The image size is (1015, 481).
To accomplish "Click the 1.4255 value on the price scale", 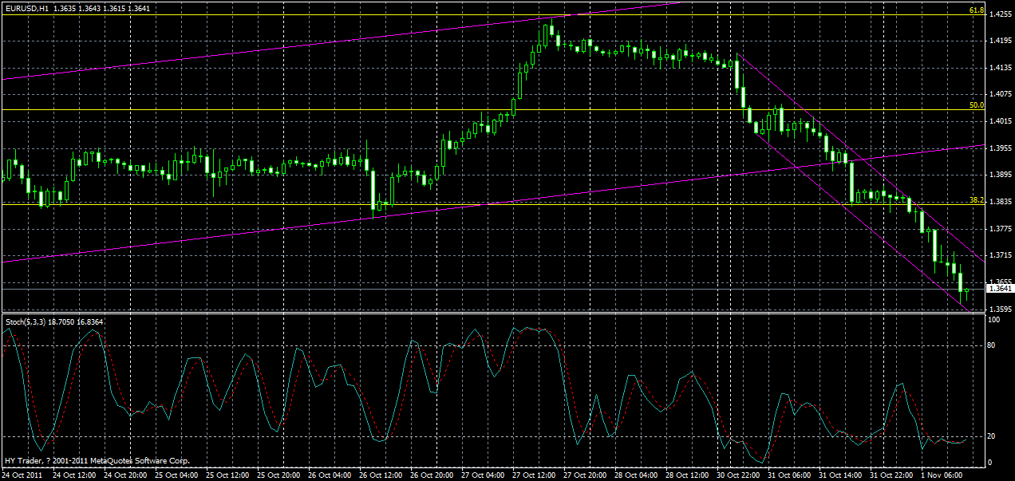I will (x=996, y=14).
